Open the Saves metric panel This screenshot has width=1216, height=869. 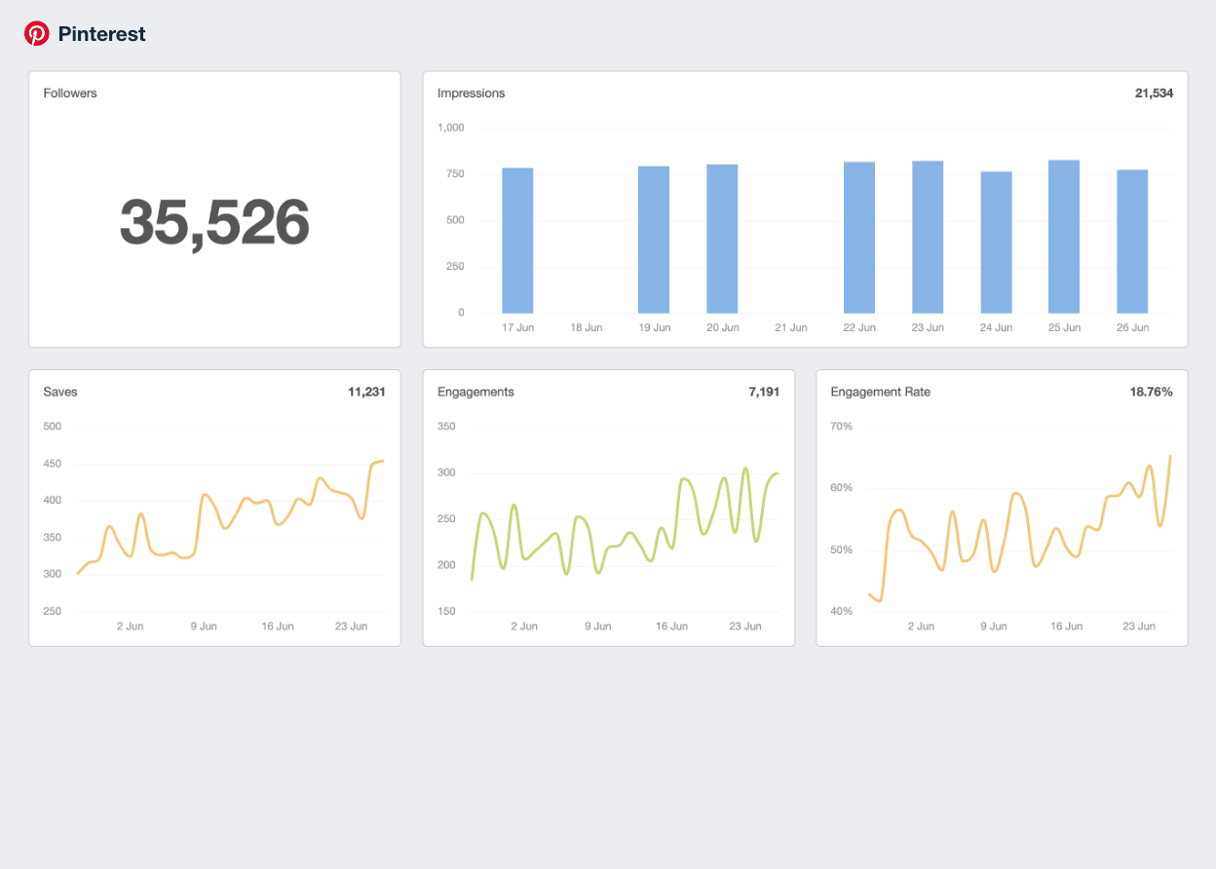coord(214,507)
